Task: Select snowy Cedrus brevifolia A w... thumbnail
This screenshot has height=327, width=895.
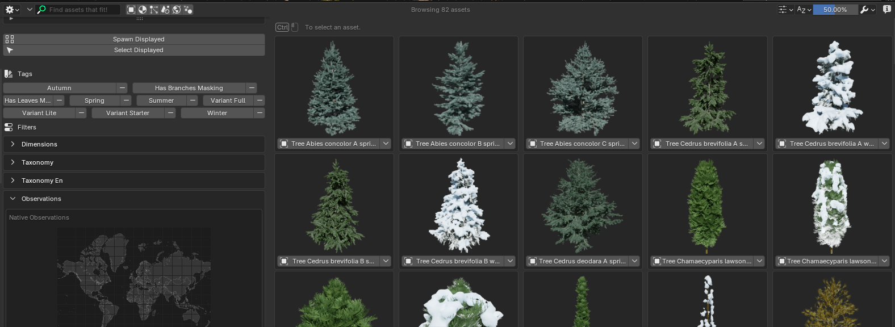Action: coord(832,88)
